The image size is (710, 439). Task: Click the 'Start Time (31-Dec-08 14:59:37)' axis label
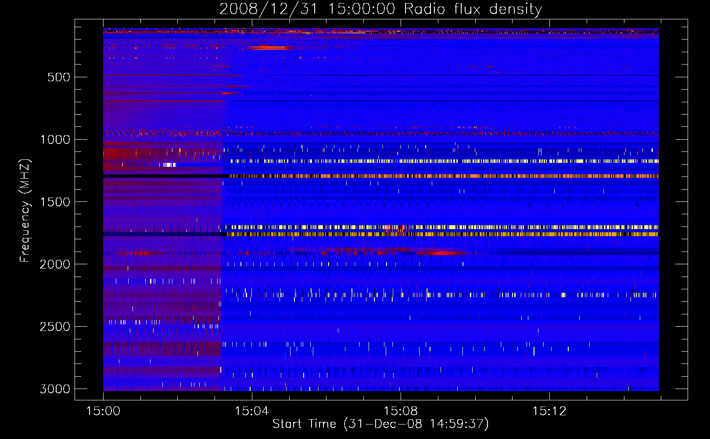380,424
